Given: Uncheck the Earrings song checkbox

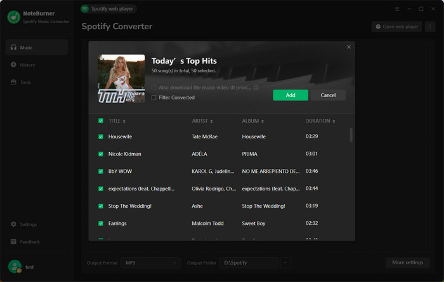Looking at the screenshot, I should click(x=101, y=224).
